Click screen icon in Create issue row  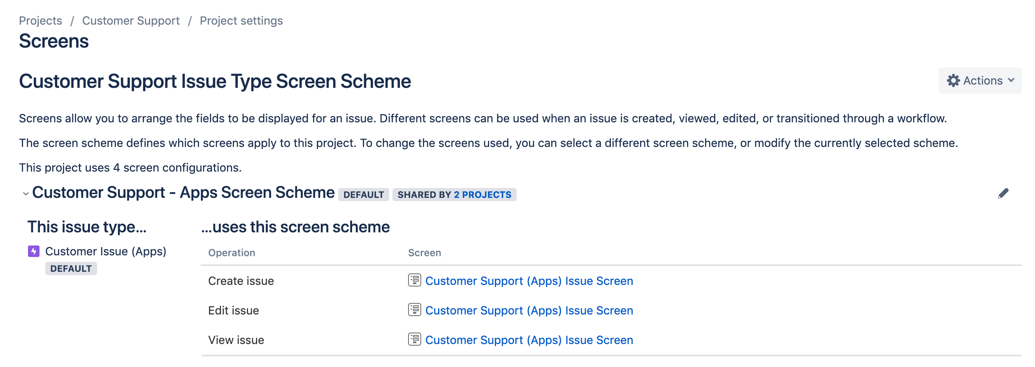[414, 280]
